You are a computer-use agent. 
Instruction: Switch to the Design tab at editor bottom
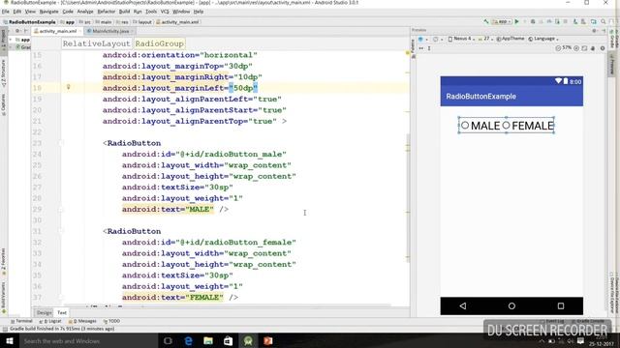point(45,312)
